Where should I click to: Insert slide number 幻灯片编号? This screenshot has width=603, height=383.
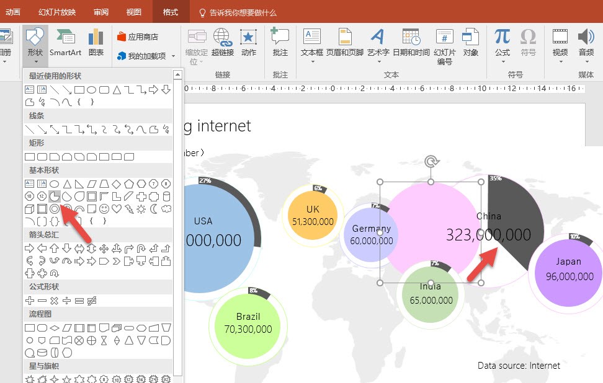pos(445,46)
